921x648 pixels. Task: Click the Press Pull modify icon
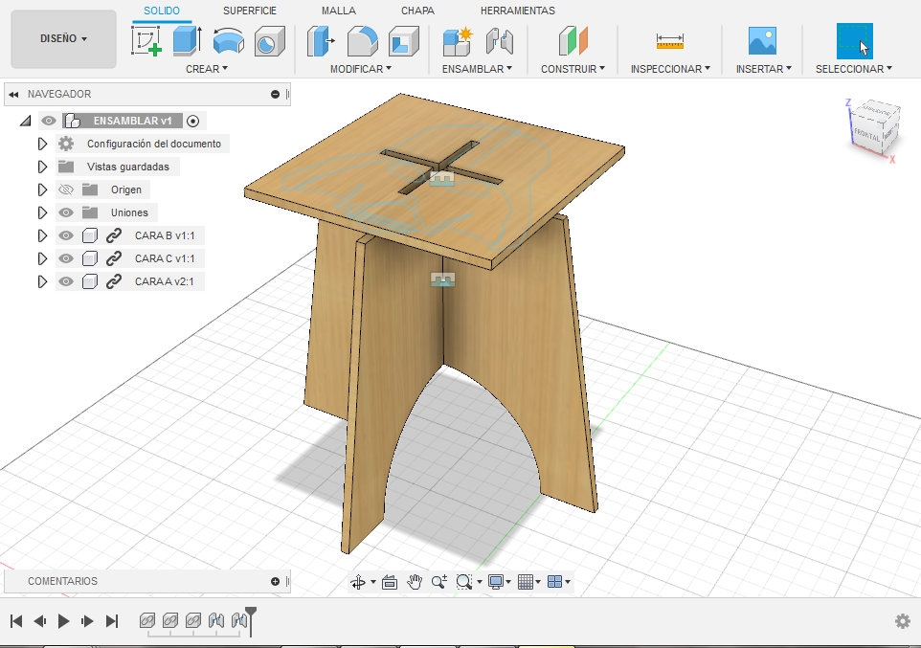(x=320, y=41)
